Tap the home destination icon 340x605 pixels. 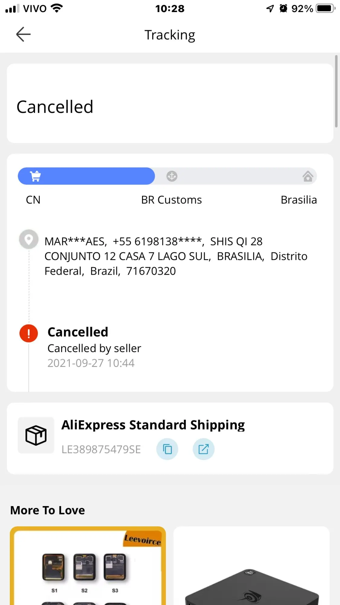point(308,176)
